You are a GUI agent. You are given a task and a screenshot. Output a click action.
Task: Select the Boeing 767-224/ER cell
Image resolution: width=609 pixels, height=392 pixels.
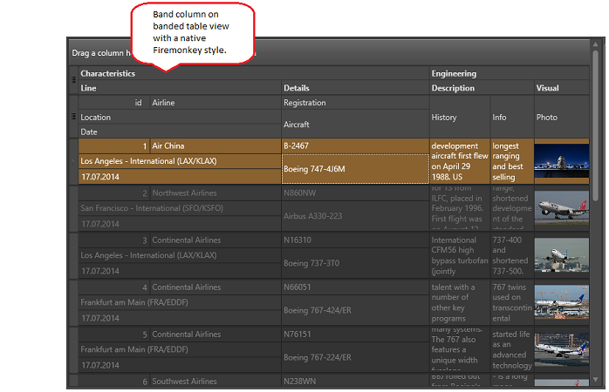[355, 357]
